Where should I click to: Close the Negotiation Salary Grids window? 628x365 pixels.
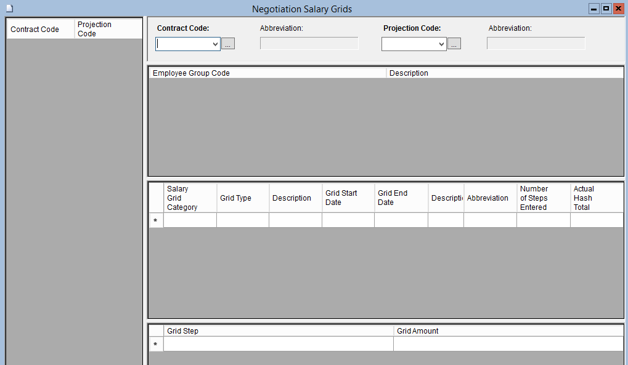618,9
